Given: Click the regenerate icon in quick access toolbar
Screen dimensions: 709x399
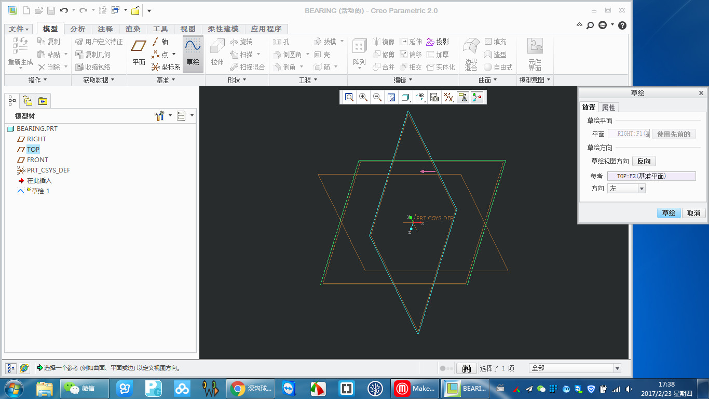Looking at the screenshot, I should click(102, 10).
